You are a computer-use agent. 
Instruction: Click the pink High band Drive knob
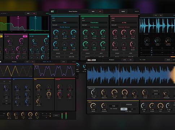115,32
